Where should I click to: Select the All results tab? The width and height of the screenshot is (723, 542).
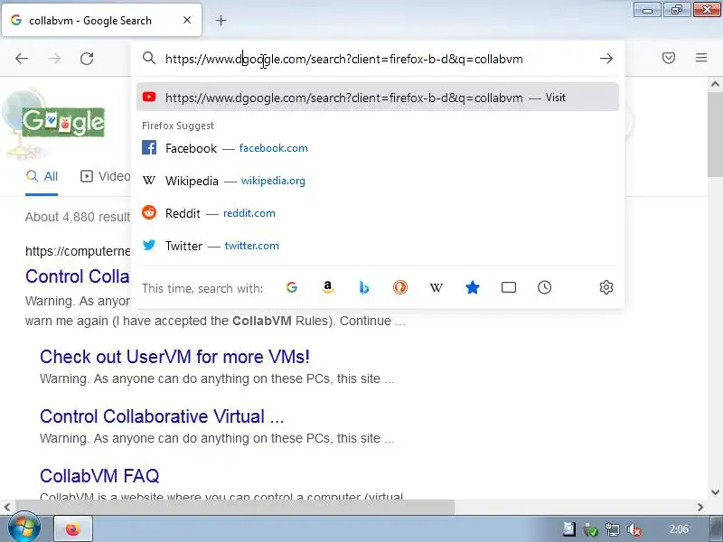(x=42, y=176)
